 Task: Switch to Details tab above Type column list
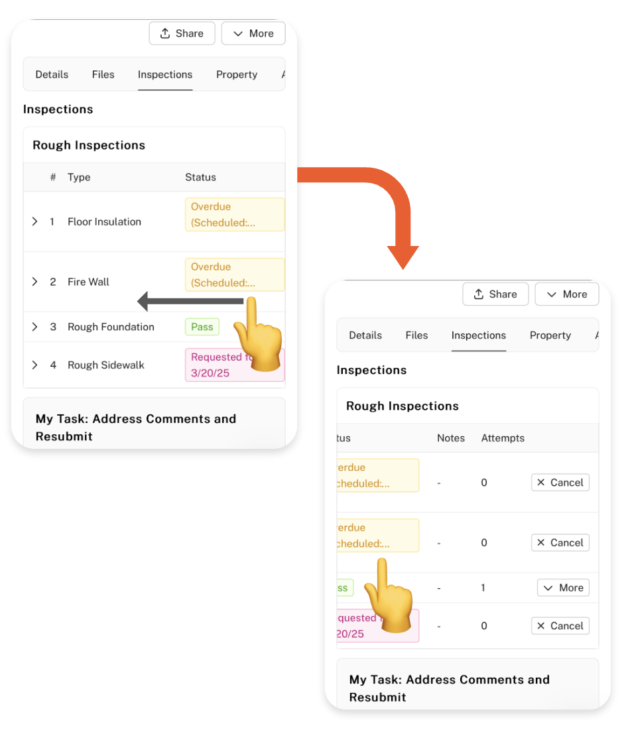coord(52,74)
